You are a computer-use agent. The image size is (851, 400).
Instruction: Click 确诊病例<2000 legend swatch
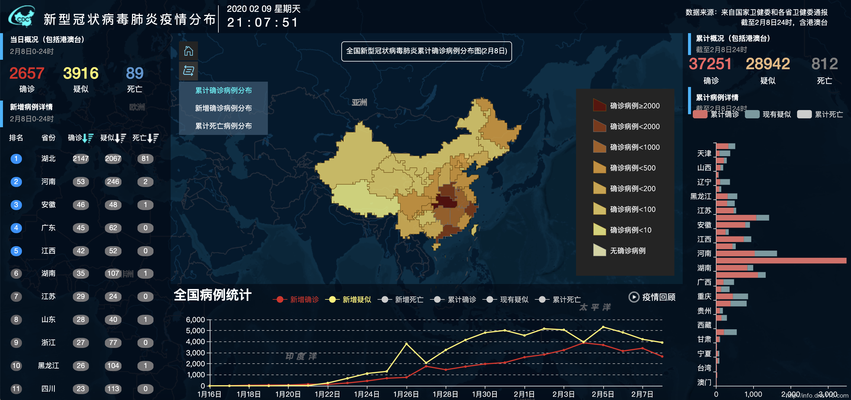599,126
